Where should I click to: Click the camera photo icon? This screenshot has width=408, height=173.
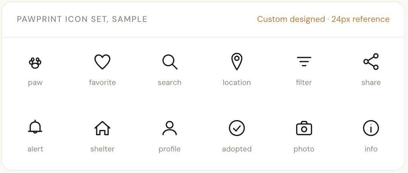(304, 128)
